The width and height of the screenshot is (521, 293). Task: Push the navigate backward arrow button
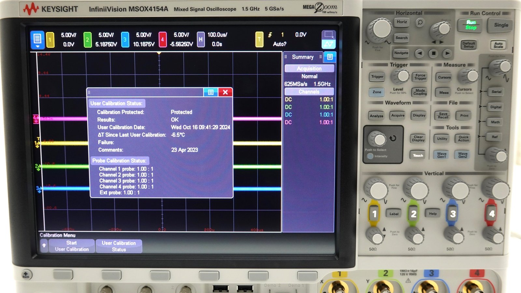pos(420,53)
